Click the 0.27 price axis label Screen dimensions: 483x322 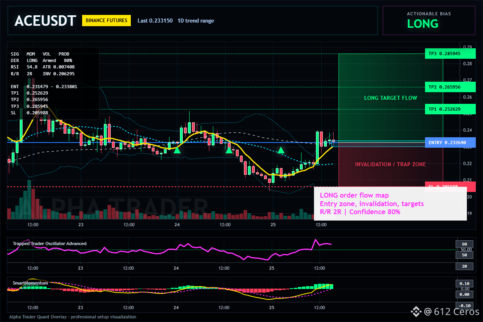click(x=467, y=80)
